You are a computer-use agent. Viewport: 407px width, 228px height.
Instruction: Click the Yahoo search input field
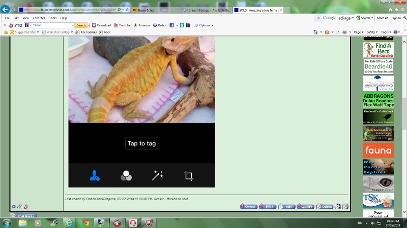51,25
